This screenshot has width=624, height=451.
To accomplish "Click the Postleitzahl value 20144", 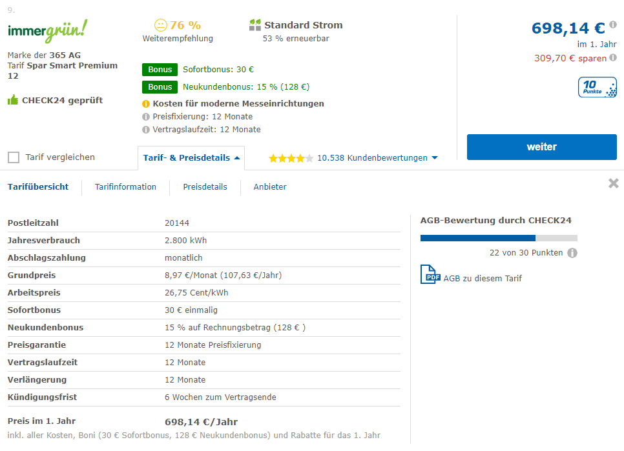I will [177, 223].
